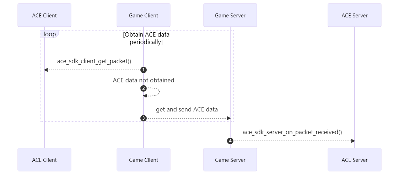Screen dimensions: 399x175
Task: Click the step 2 sequence number badge
Action: pos(144,88)
